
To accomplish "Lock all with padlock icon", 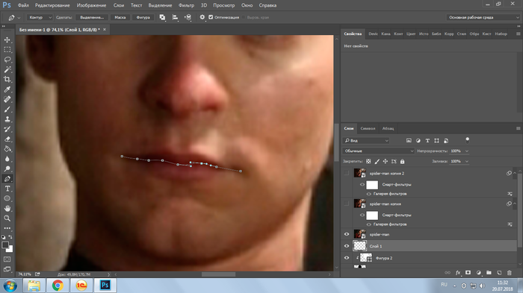I will coord(402,162).
